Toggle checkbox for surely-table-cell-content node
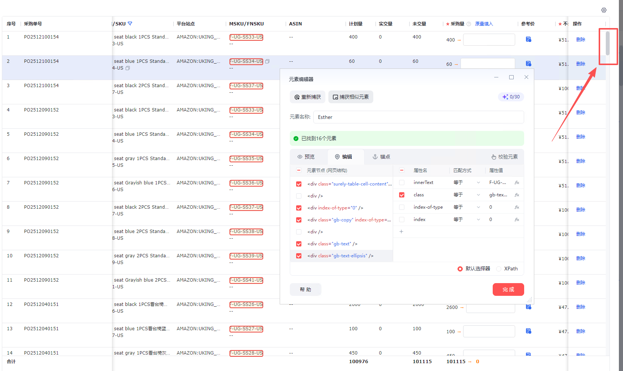 [299, 184]
